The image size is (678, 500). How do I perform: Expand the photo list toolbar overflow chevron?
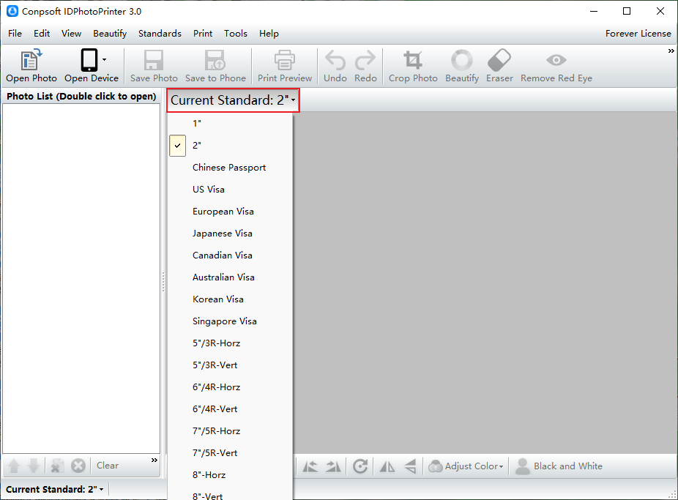pos(154,460)
